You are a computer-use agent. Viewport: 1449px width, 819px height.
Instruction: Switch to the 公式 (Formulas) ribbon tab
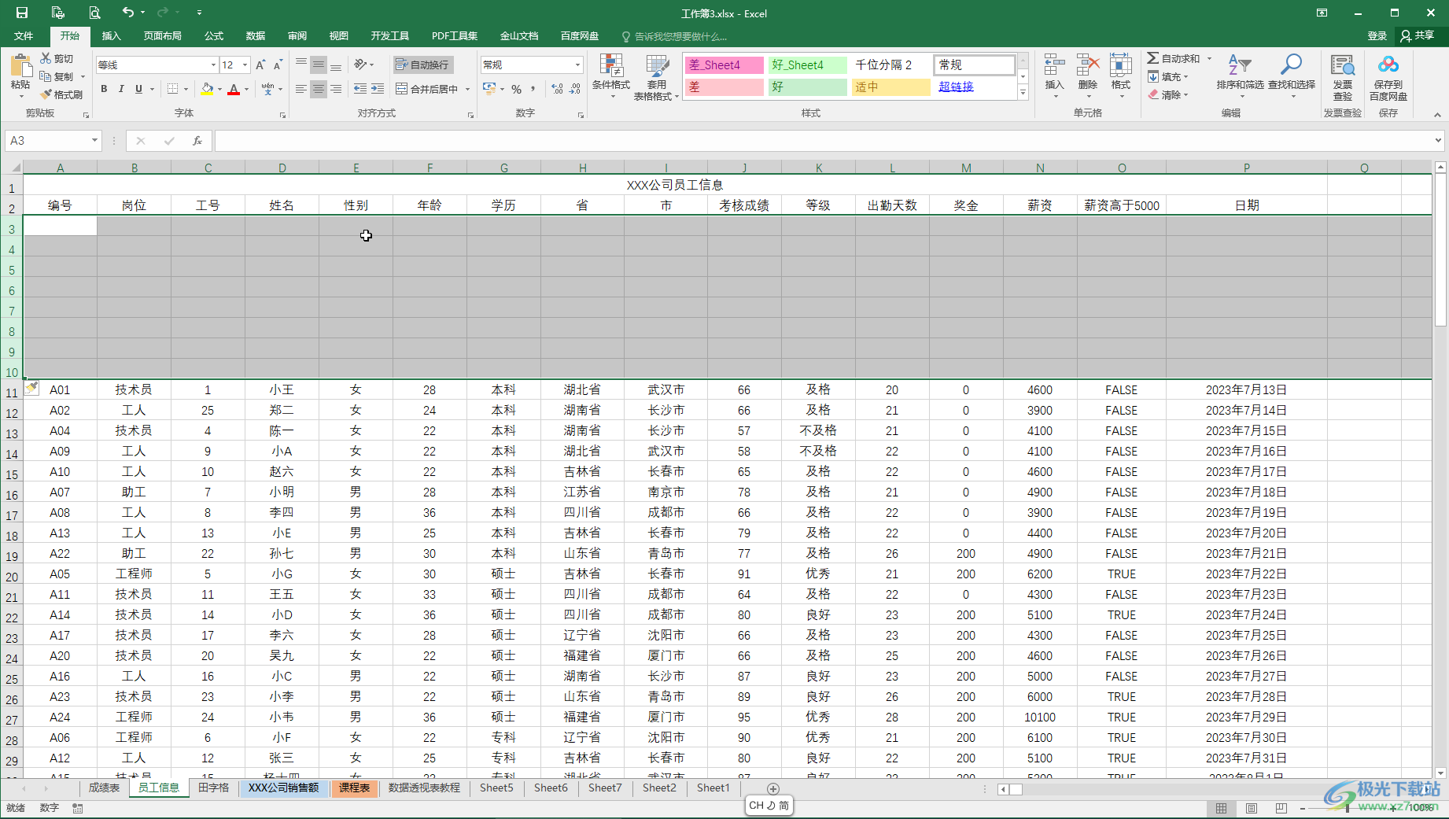point(214,35)
